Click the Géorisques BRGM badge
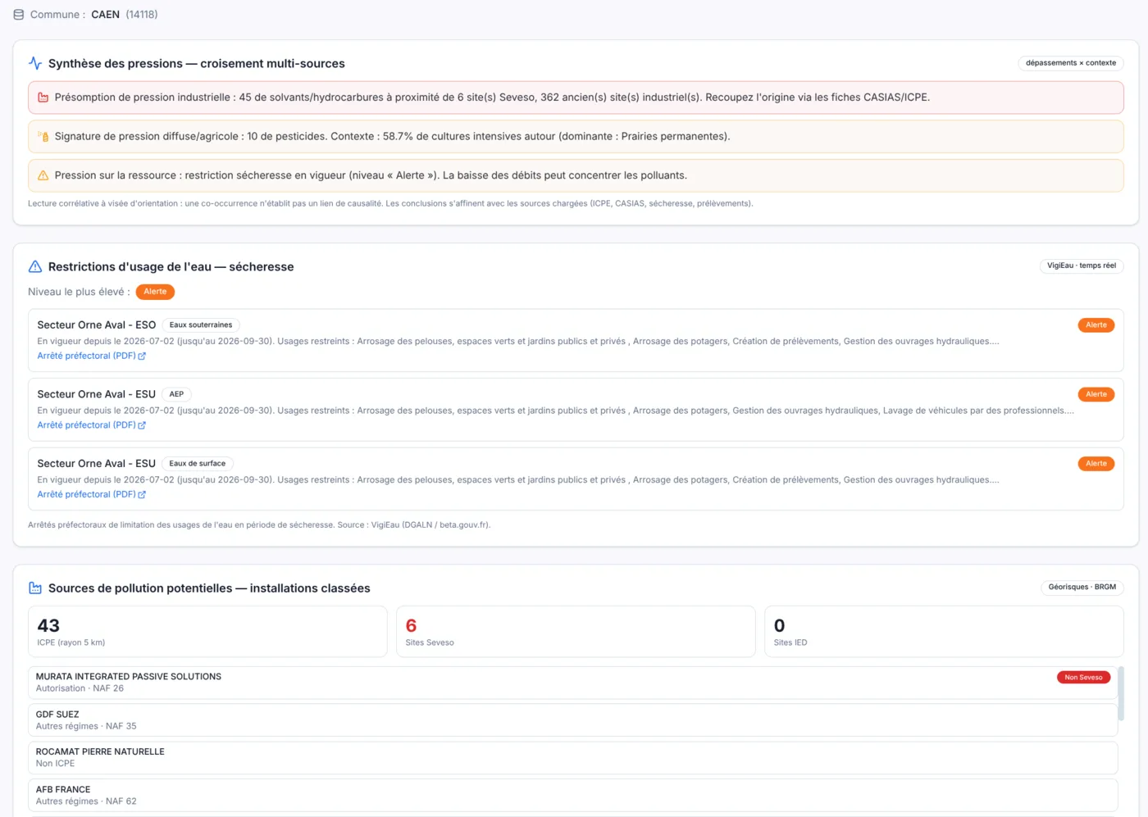 (1082, 587)
